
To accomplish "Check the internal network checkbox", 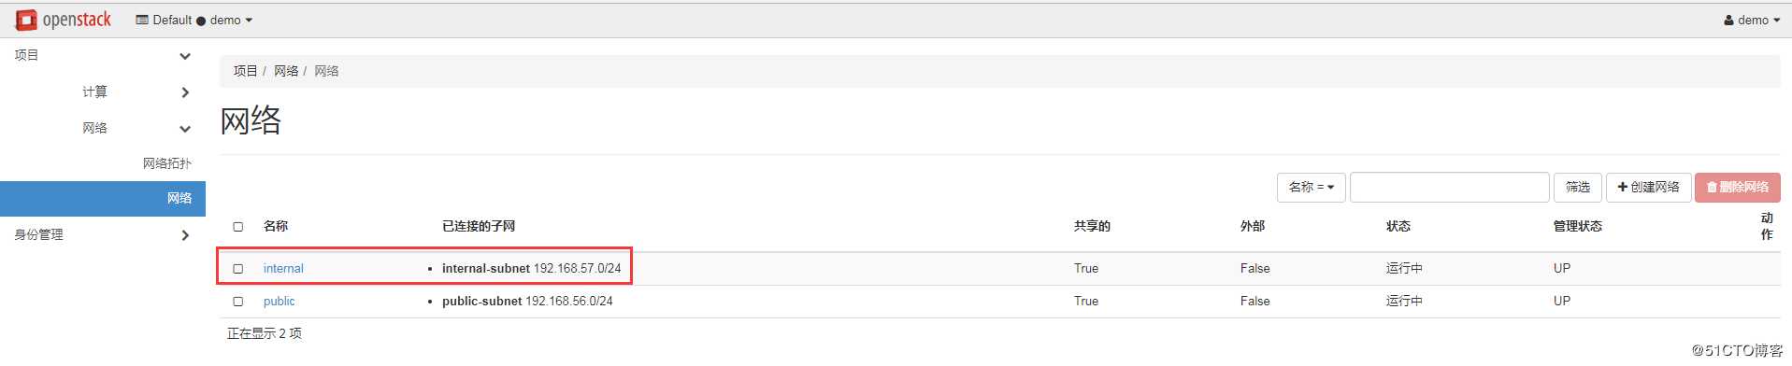I will [x=237, y=268].
